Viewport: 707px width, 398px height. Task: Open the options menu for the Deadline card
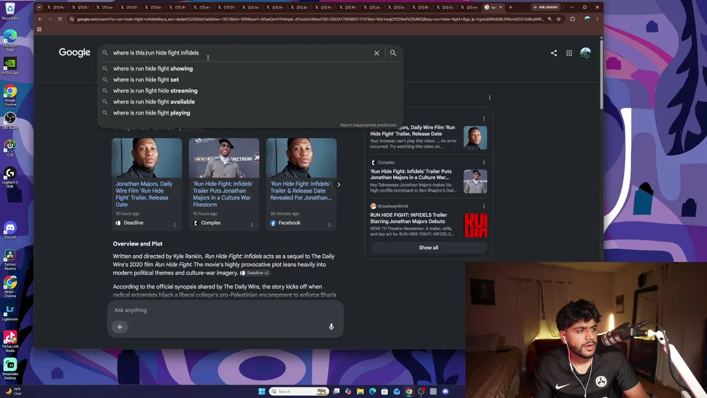[175, 224]
